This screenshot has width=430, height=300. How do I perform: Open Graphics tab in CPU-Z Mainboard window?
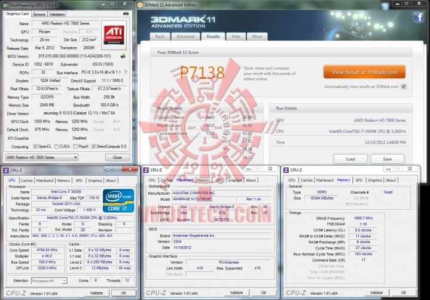click(x=235, y=180)
